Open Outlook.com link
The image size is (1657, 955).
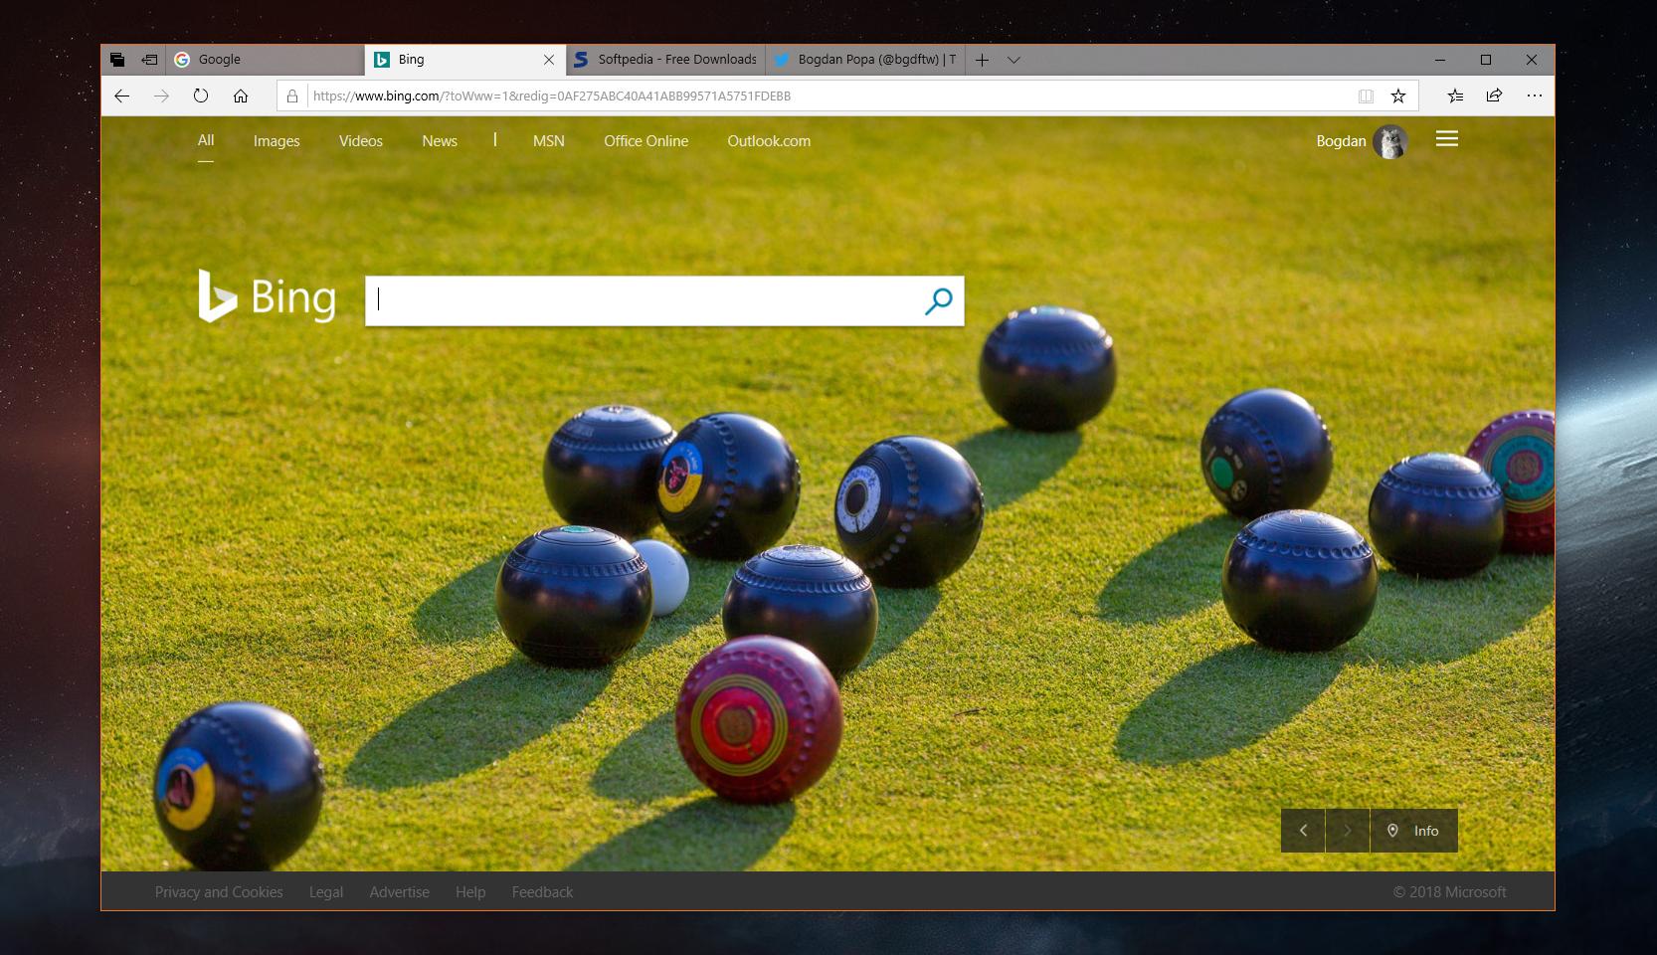pos(769,141)
